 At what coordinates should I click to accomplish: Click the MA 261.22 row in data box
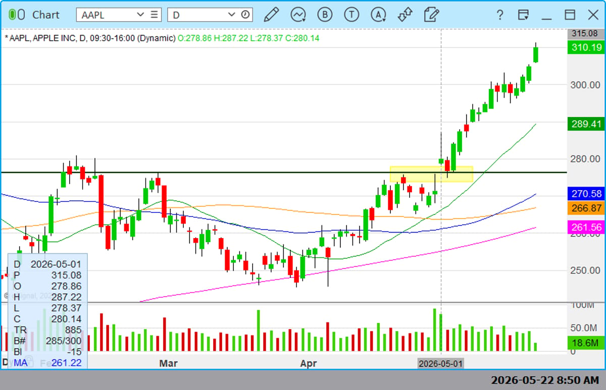point(47,363)
